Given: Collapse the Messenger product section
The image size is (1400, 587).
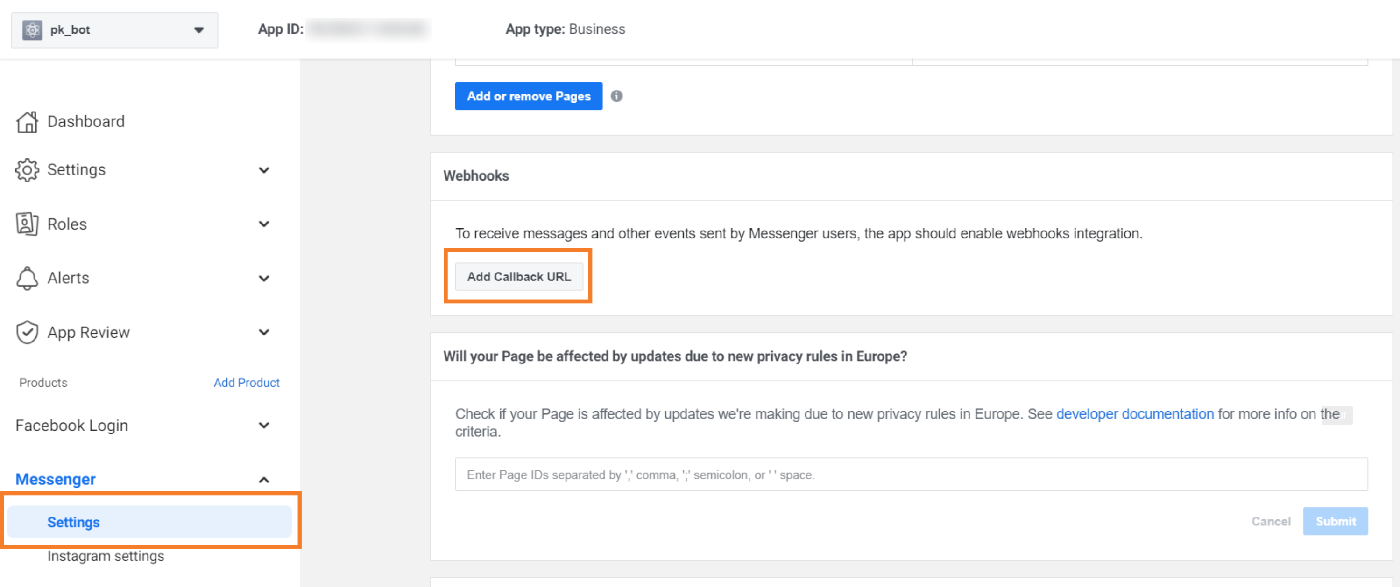Looking at the screenshot, I should coord(264,480).
